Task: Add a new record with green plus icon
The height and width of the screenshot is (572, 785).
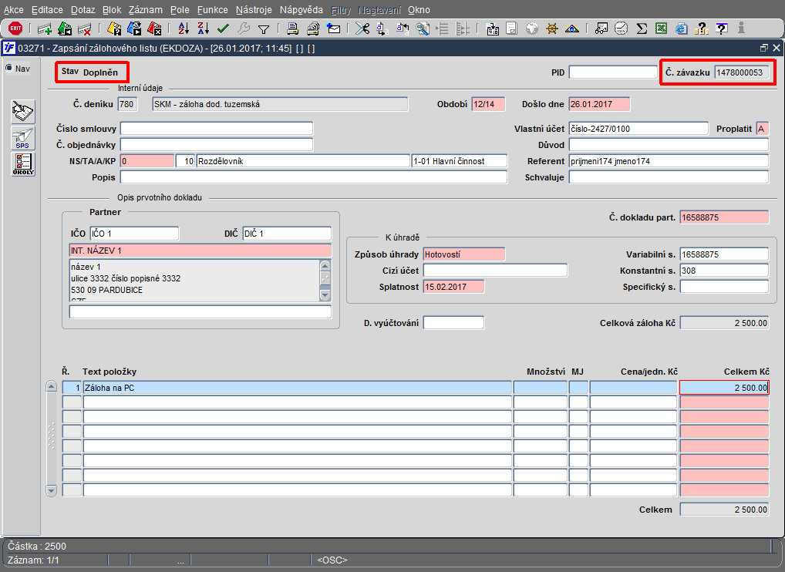Action: coord(45,29)
